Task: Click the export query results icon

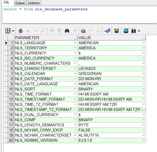Action: (83, 31)
